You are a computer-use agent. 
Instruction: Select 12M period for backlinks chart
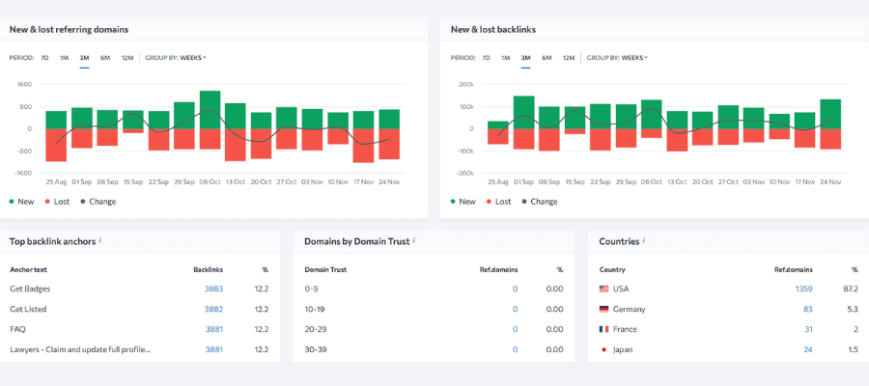point(569,58)
